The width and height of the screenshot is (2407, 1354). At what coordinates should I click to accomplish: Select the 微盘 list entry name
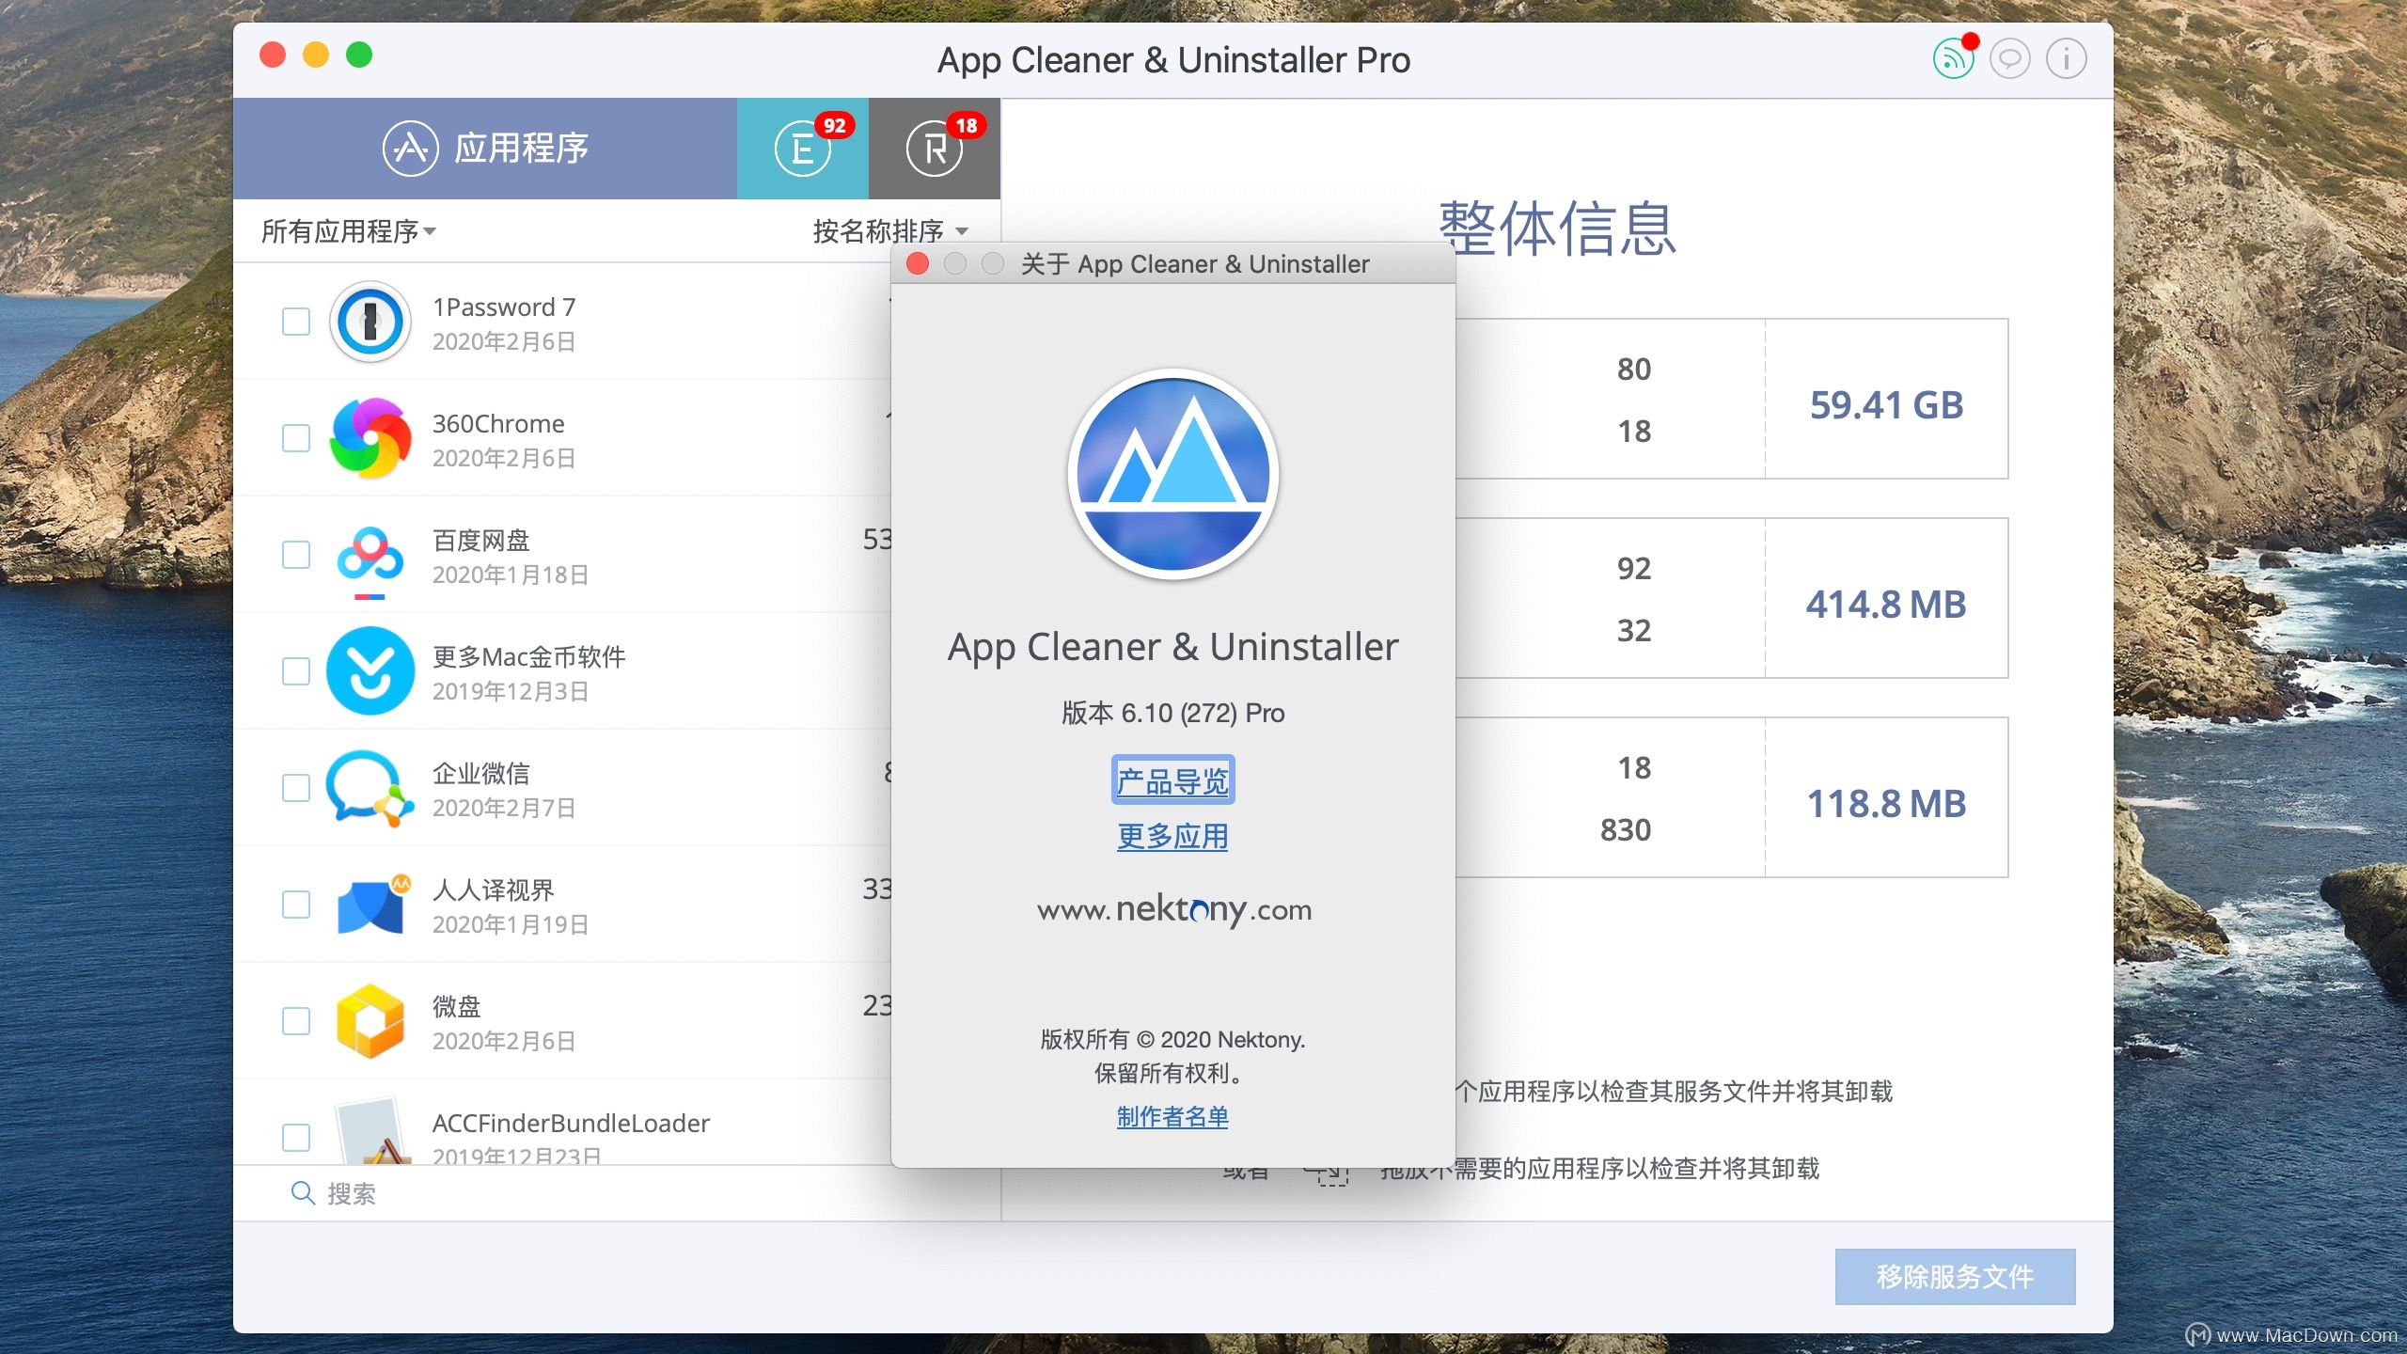click(457, 1007)
